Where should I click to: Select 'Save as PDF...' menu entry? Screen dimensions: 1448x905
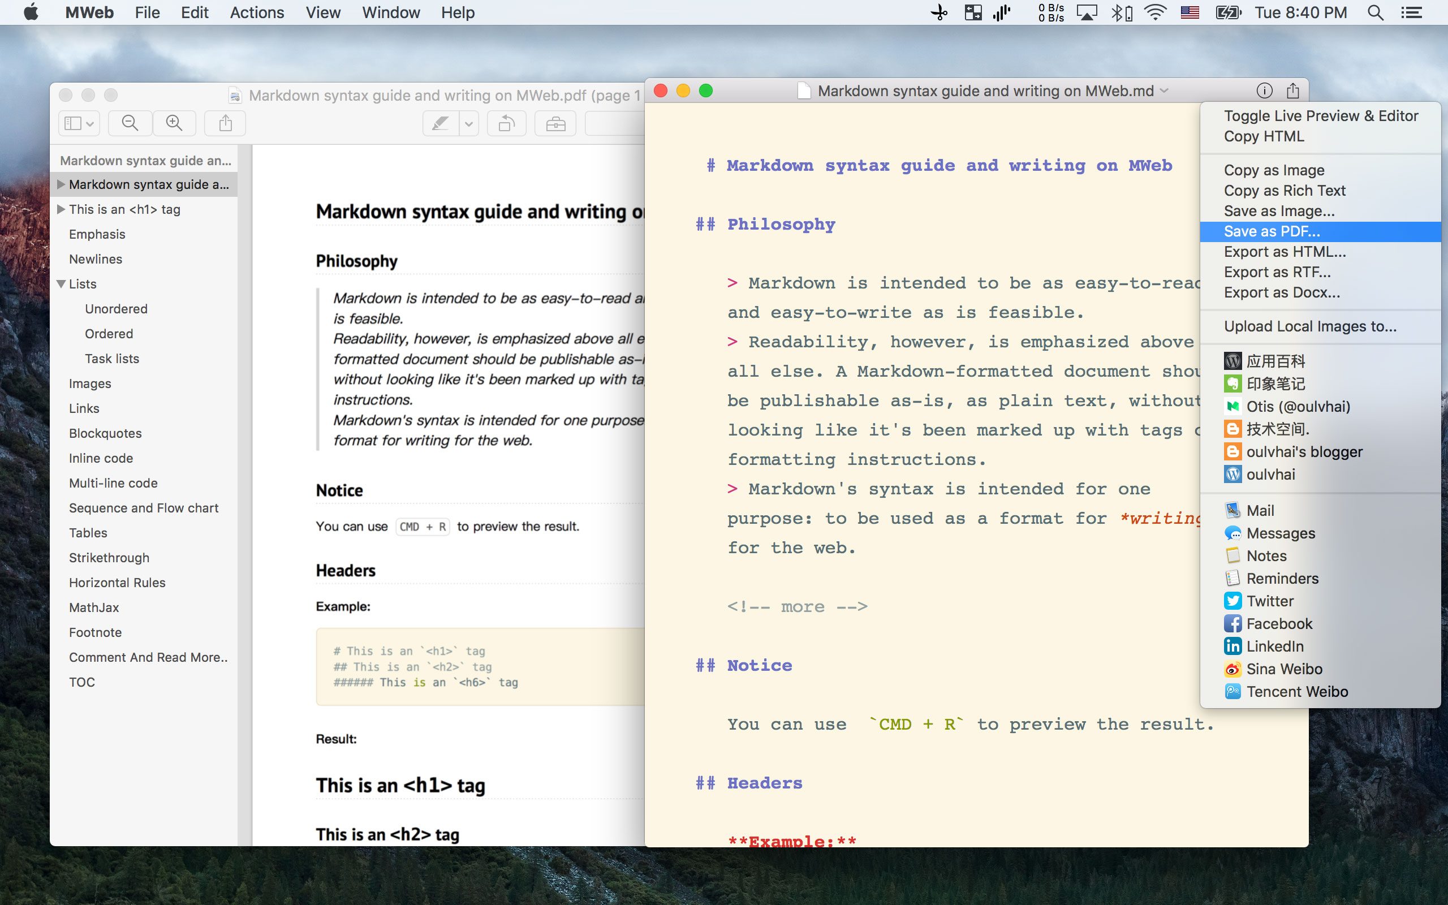1272,232
